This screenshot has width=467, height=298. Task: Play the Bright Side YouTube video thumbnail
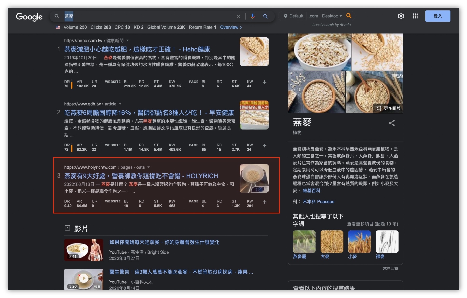[x=84, y=250]
